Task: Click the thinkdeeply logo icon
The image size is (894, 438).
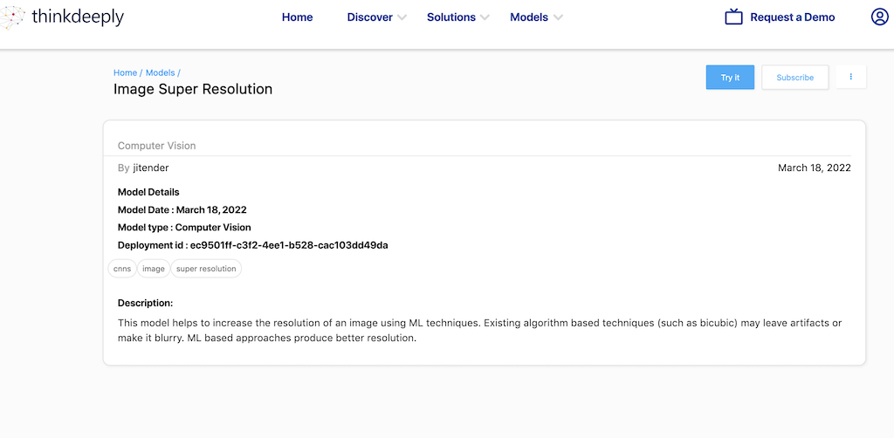Action: (x=13, y=17)
